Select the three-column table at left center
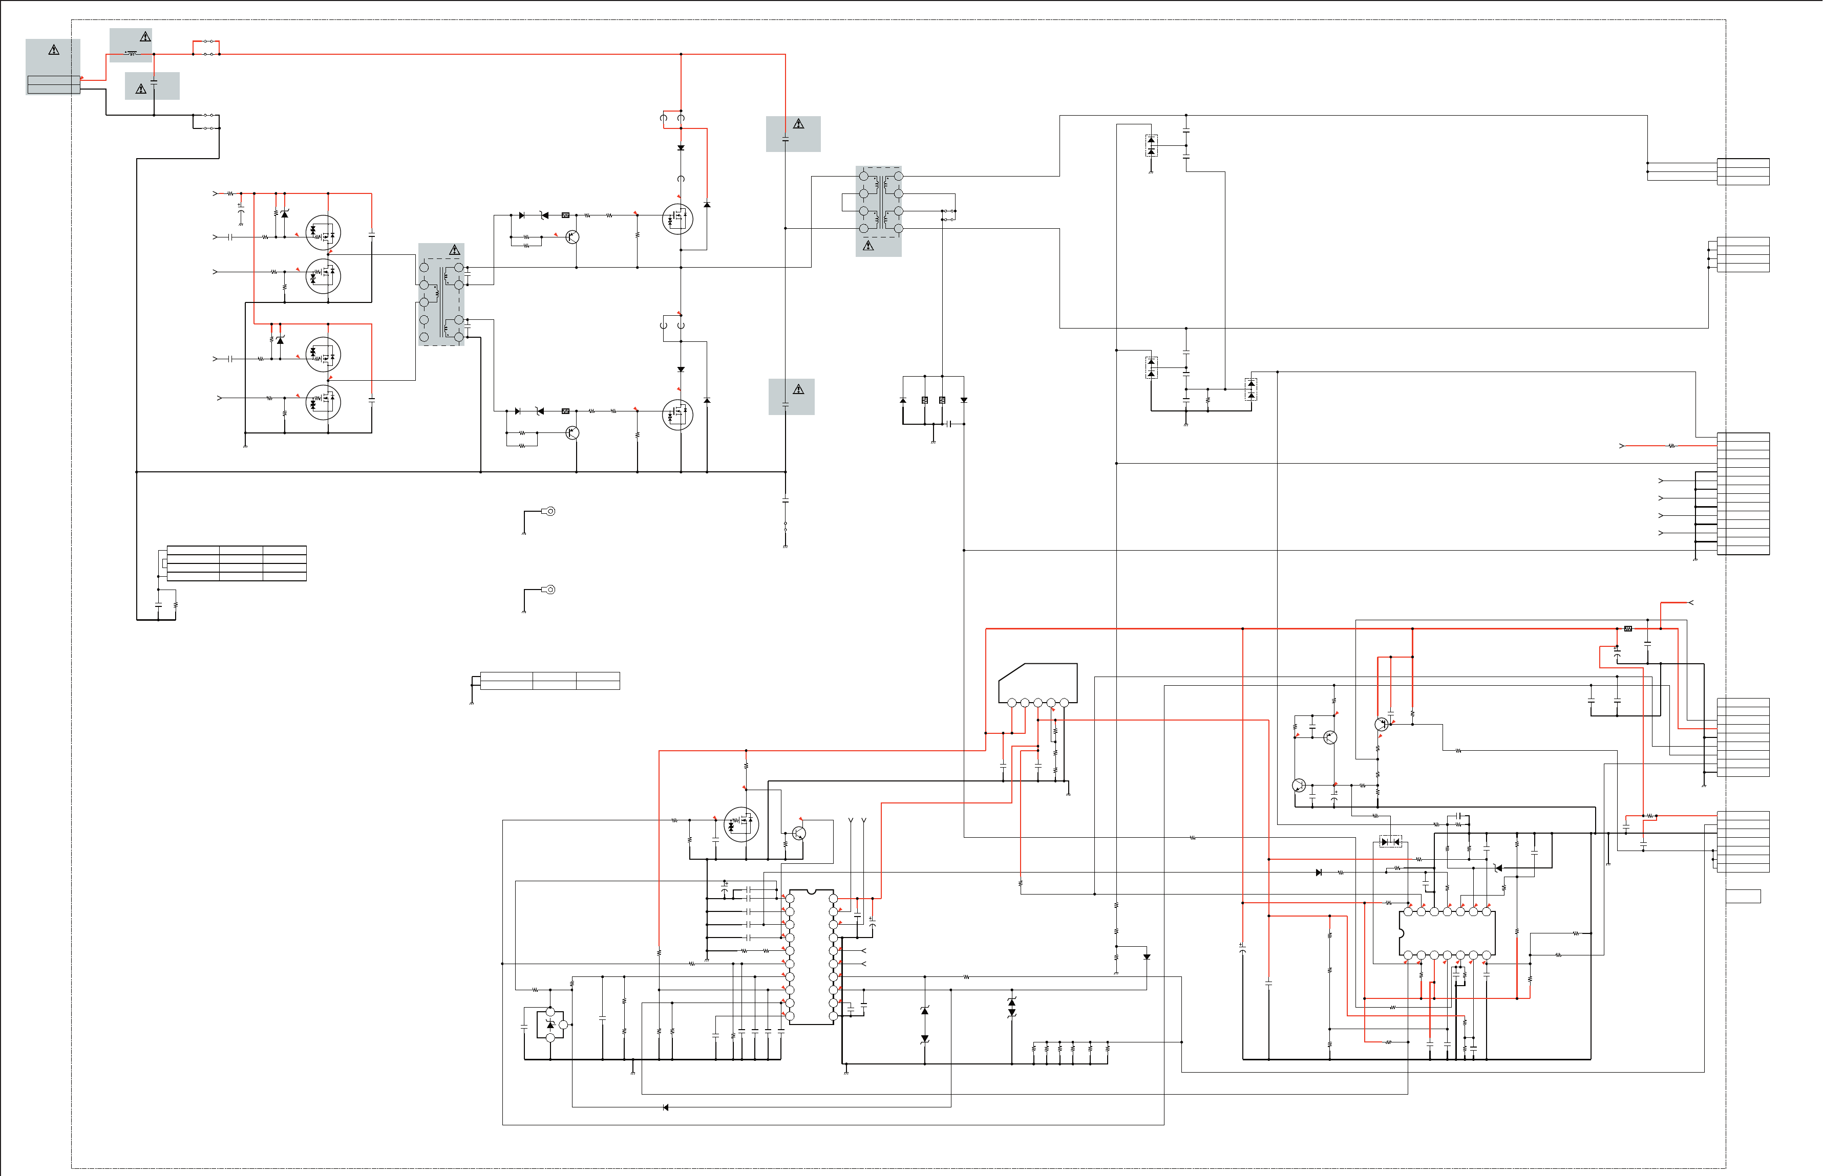This screenshot has width=1823, height=1176. [x=236, y=563]
